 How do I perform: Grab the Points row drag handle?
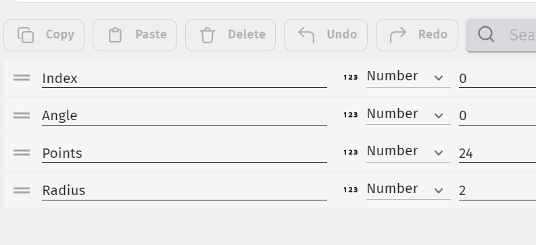pos(22,153)
